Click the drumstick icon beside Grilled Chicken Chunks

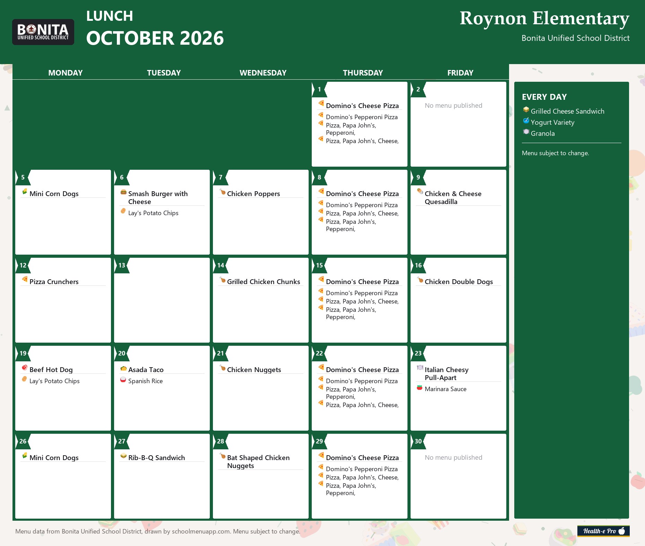[x=222, y=280]
